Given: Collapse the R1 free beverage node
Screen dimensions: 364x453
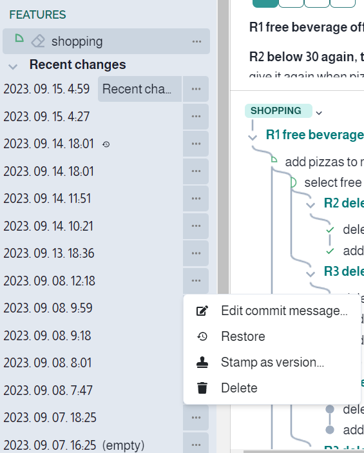Looking at the screenshot, I should click(x=253, y=137).
